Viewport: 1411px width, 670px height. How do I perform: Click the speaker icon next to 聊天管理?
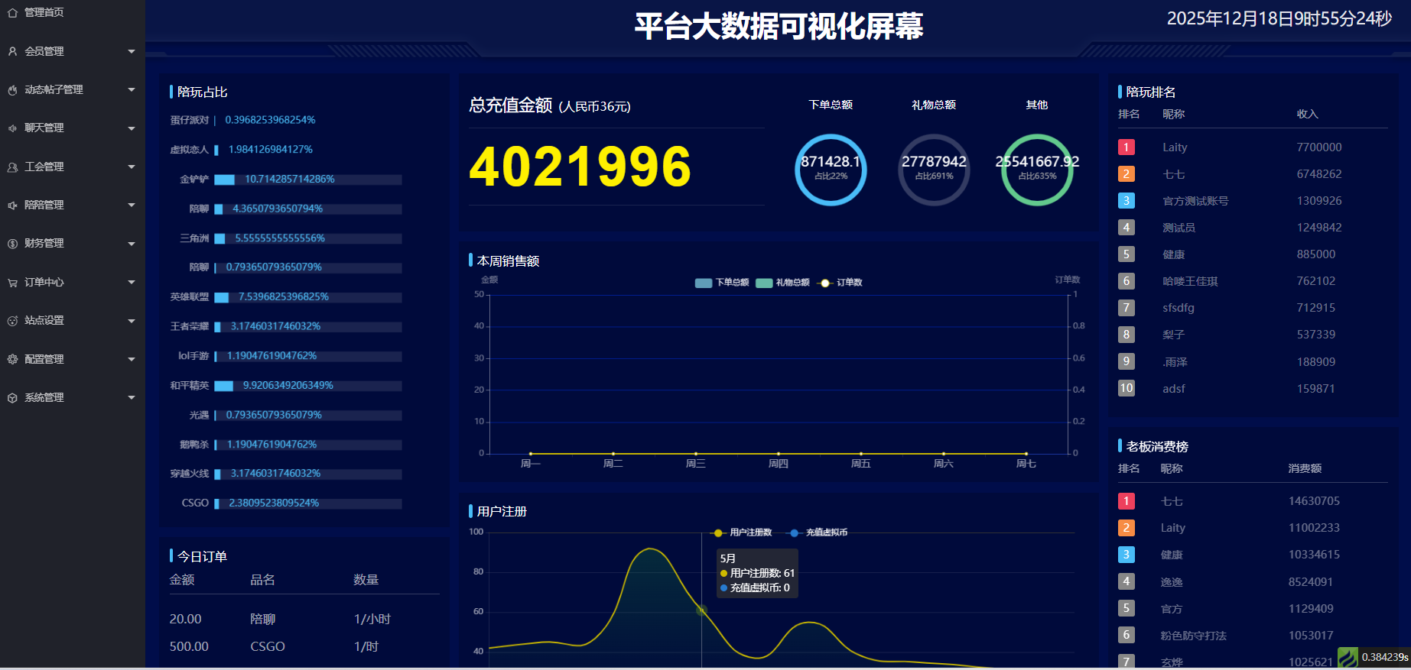12,128
